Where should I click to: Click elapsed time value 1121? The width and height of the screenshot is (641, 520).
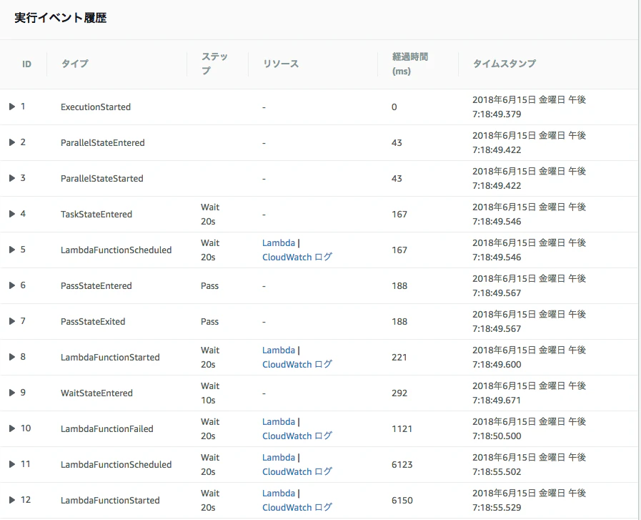402,428
